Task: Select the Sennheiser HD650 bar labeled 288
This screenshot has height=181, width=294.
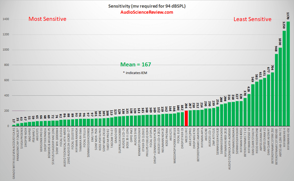Action: 221,115
